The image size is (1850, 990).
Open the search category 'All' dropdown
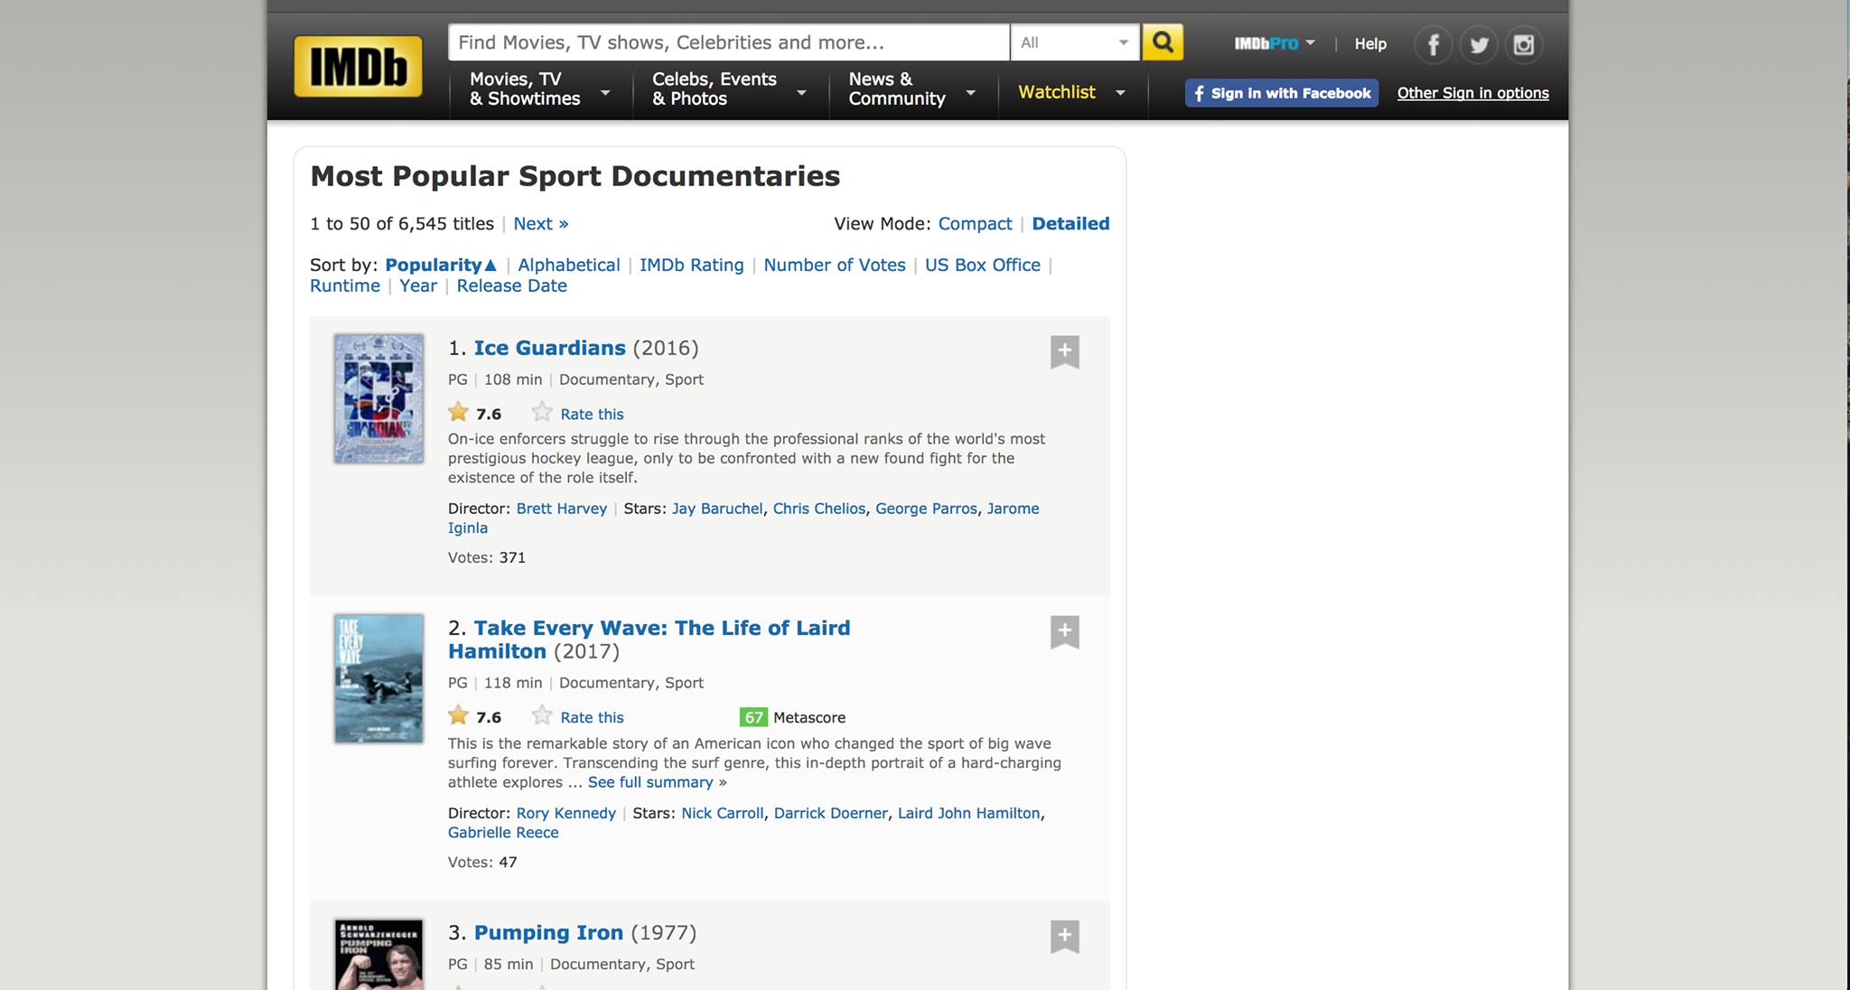tap(1075, 42)
